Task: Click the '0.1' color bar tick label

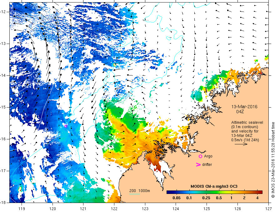Action: tap(189, 198)
